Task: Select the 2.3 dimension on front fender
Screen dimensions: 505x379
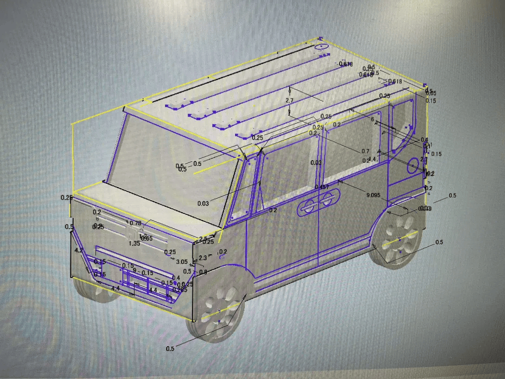Action: [x=203, y=258]
